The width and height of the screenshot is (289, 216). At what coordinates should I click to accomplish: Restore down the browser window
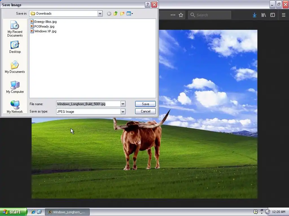click(x=279, y=4)
